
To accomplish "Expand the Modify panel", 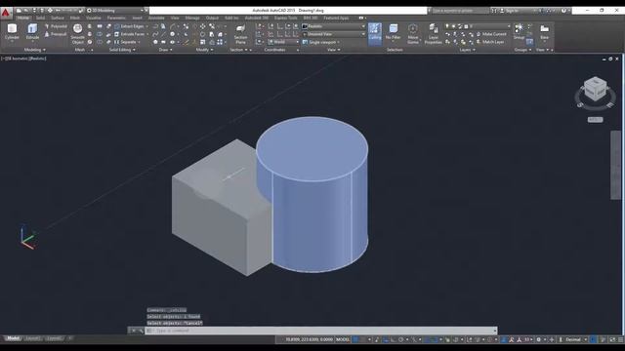I will click(x=204, y=50).
